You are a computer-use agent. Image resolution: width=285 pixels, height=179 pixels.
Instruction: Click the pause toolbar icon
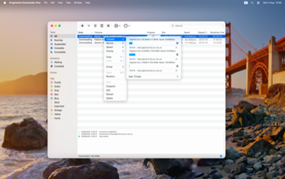click(95, 26)
